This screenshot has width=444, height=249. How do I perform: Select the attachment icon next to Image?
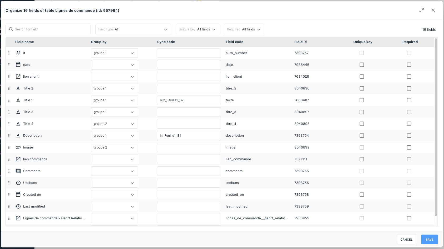(x=18, y=147)
